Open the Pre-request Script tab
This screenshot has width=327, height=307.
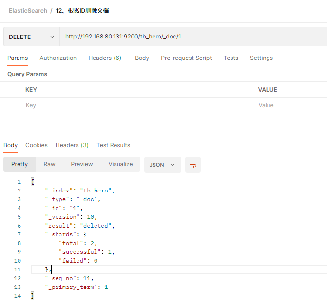click(186, 58)
